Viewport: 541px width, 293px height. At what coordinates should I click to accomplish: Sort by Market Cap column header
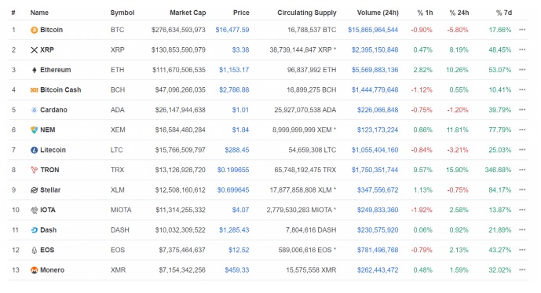188,13
